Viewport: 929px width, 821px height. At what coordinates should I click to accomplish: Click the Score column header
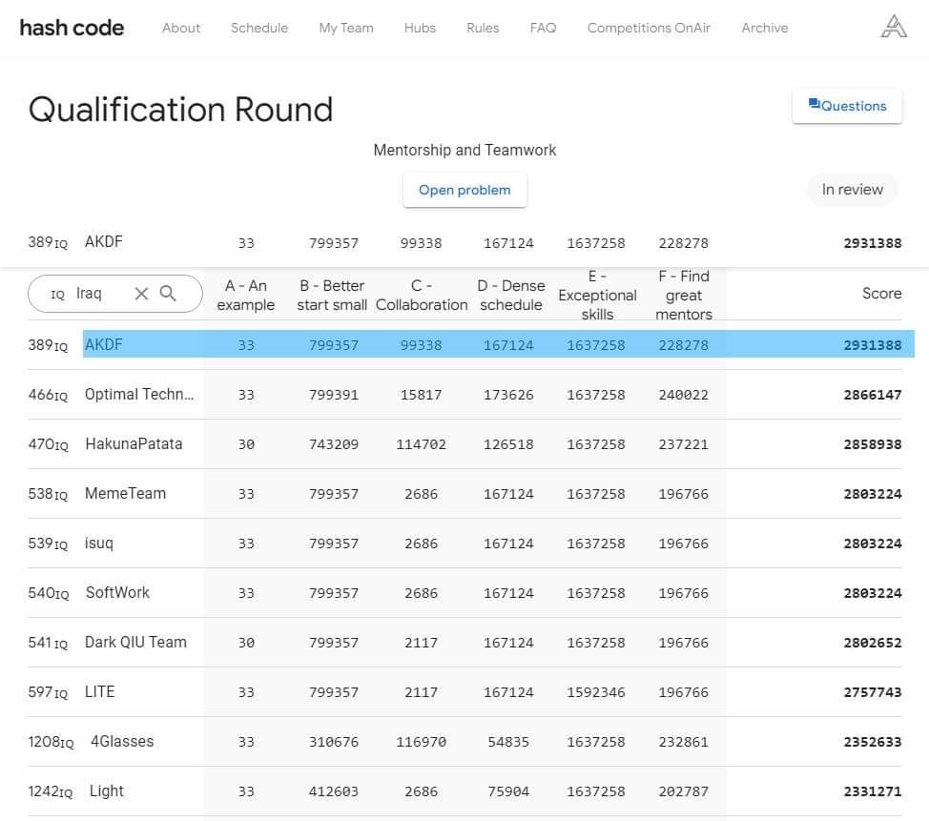tap(881, 294)
